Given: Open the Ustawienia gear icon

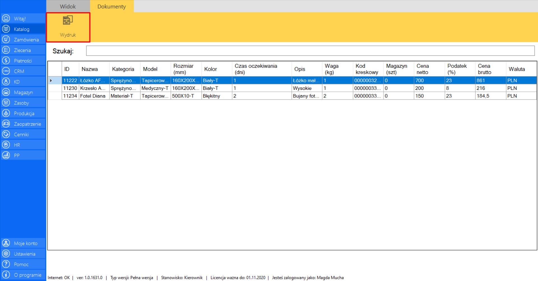Looking at the screenshot, I should 6,254.
